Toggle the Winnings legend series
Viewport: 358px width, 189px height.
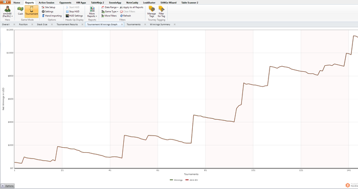[176, 180]
